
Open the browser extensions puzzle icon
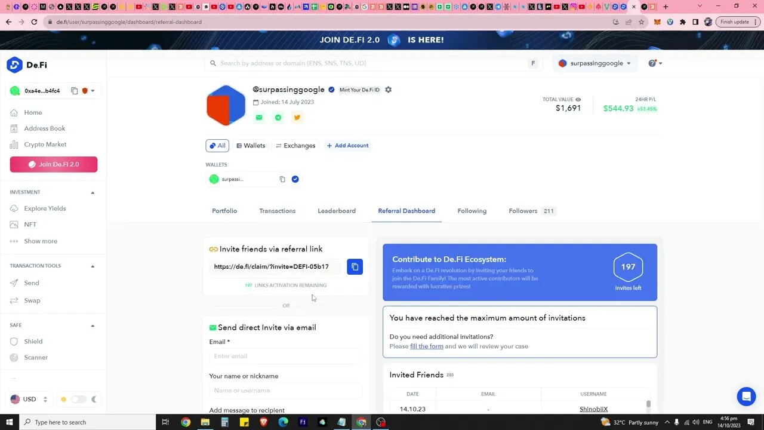click(x=683, y=22)
